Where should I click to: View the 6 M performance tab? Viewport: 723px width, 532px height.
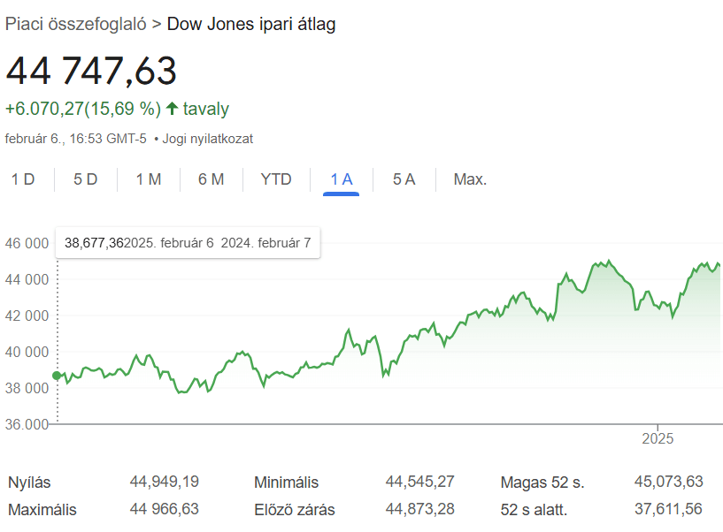[x=212, y=179]
